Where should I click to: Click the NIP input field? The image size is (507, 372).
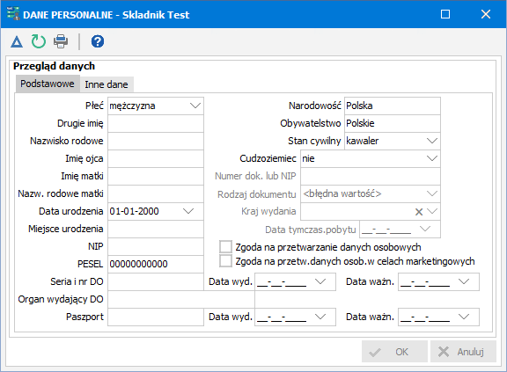156,247
